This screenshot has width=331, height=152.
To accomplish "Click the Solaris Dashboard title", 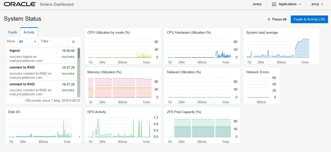I will click(57, 4).
